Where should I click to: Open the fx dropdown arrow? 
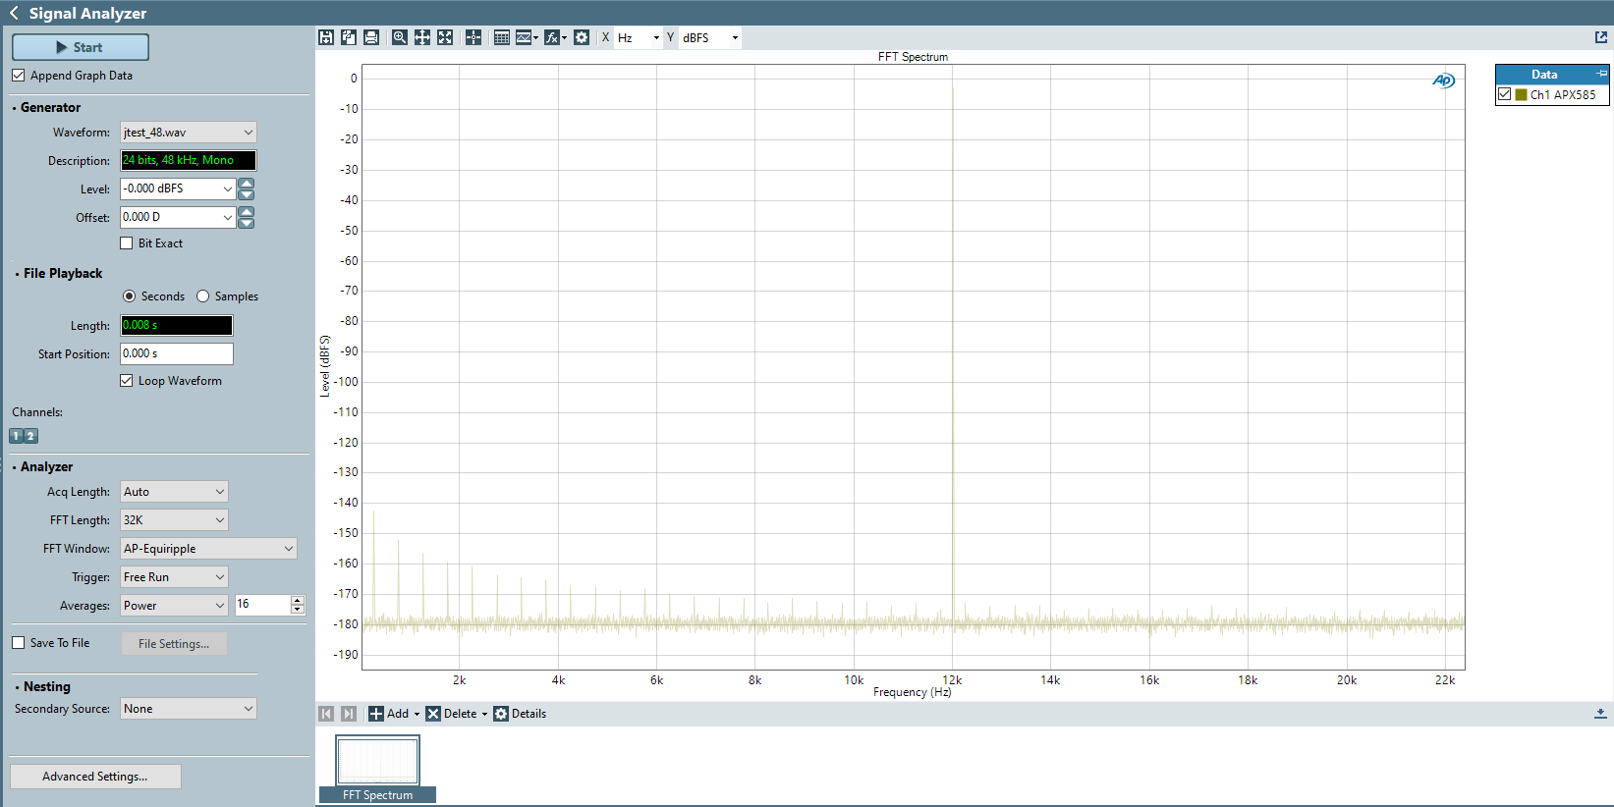(x=565, y=38)
